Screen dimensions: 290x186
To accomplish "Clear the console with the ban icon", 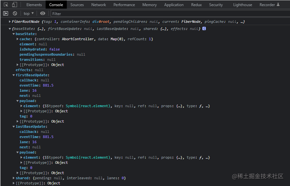I will coord(15,13).
